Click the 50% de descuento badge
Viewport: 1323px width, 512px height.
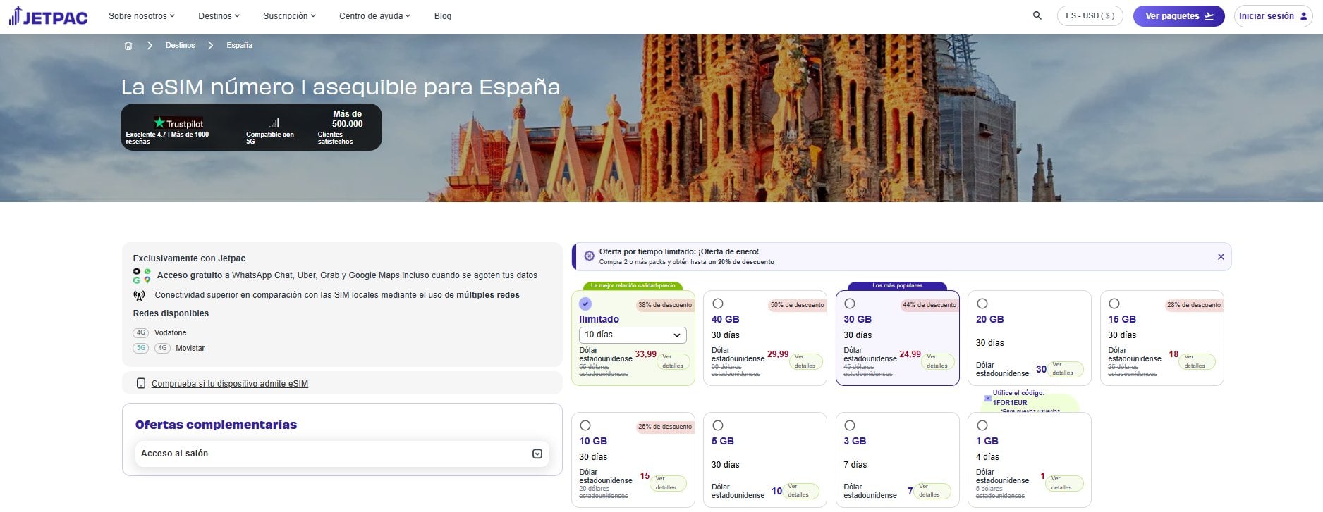pyautogui.click(x=797, y=305)
